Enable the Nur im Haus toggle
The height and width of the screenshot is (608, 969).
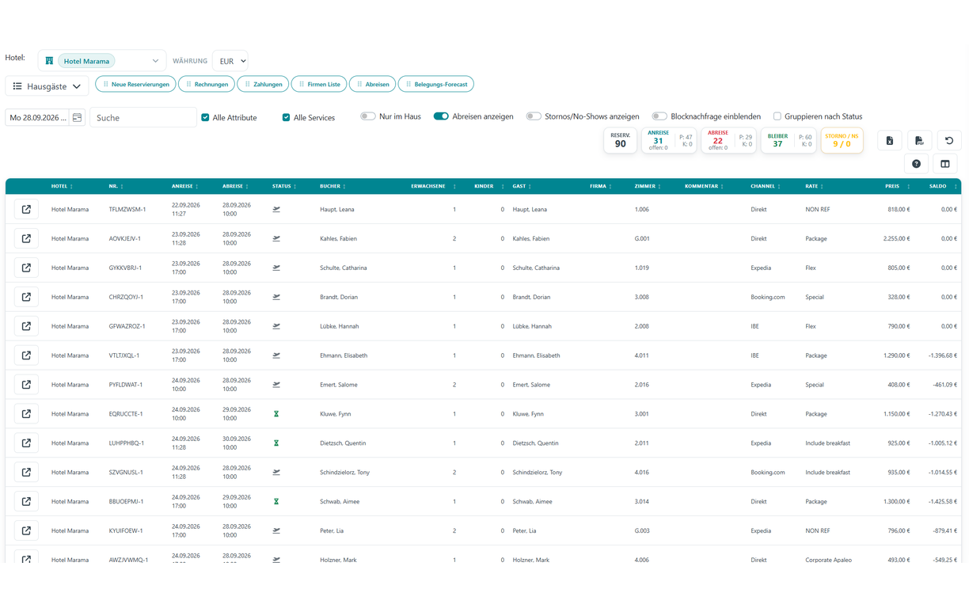pos(367,116)
